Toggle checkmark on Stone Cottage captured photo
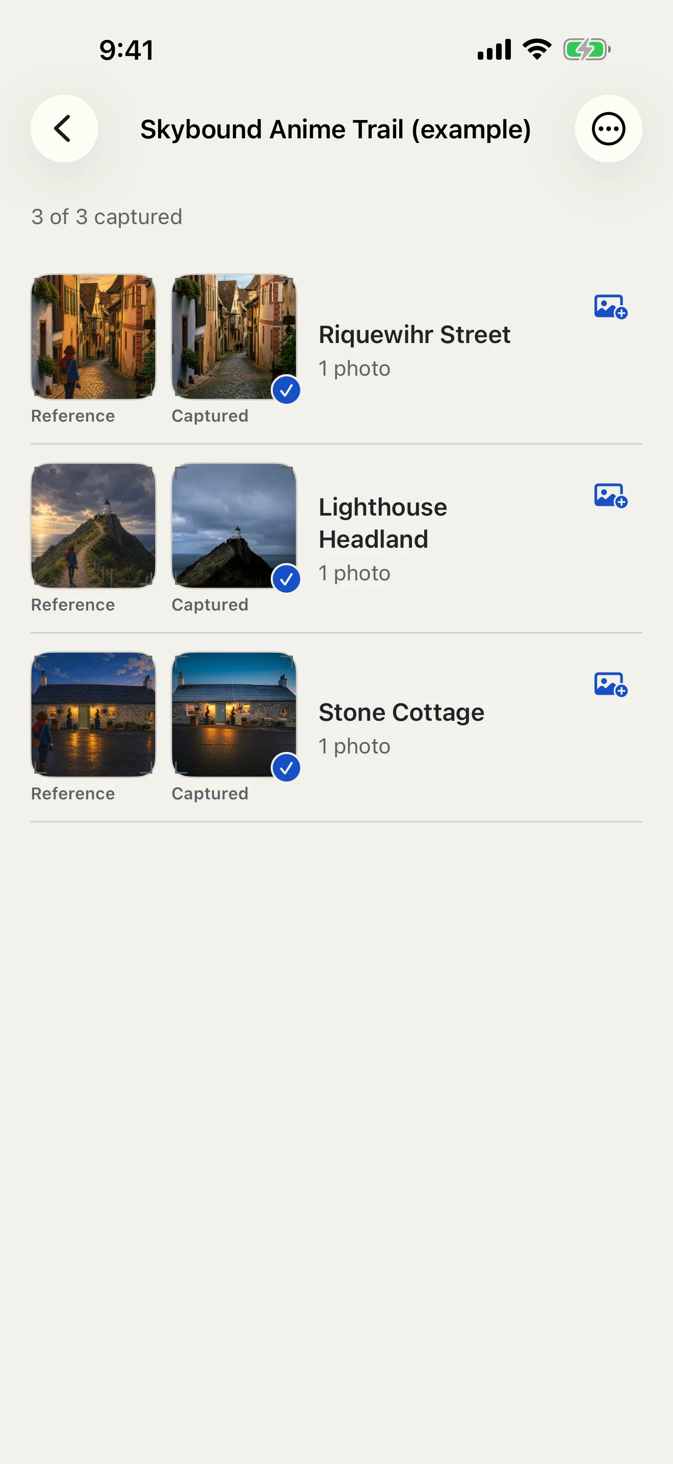Viewport: 673px width, 1464px height. pyautogui.click(x=286, y=767)
